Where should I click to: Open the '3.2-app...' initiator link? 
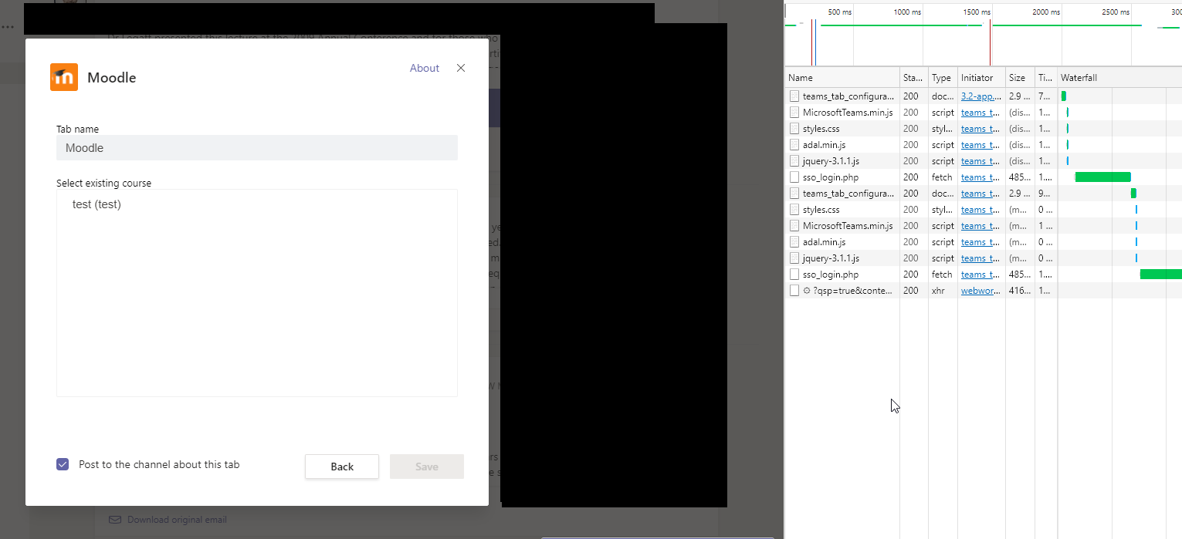coord(981,96)
